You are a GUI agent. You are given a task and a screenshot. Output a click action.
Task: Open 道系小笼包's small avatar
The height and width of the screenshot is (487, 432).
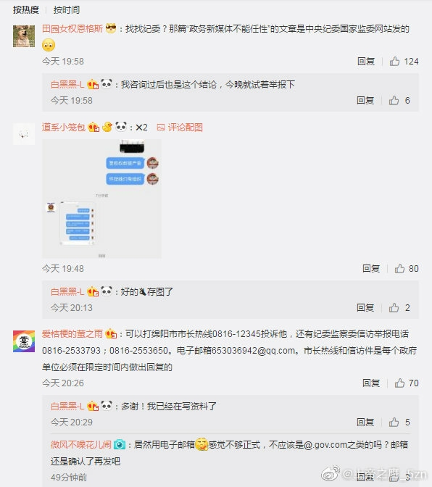[24, 134]
